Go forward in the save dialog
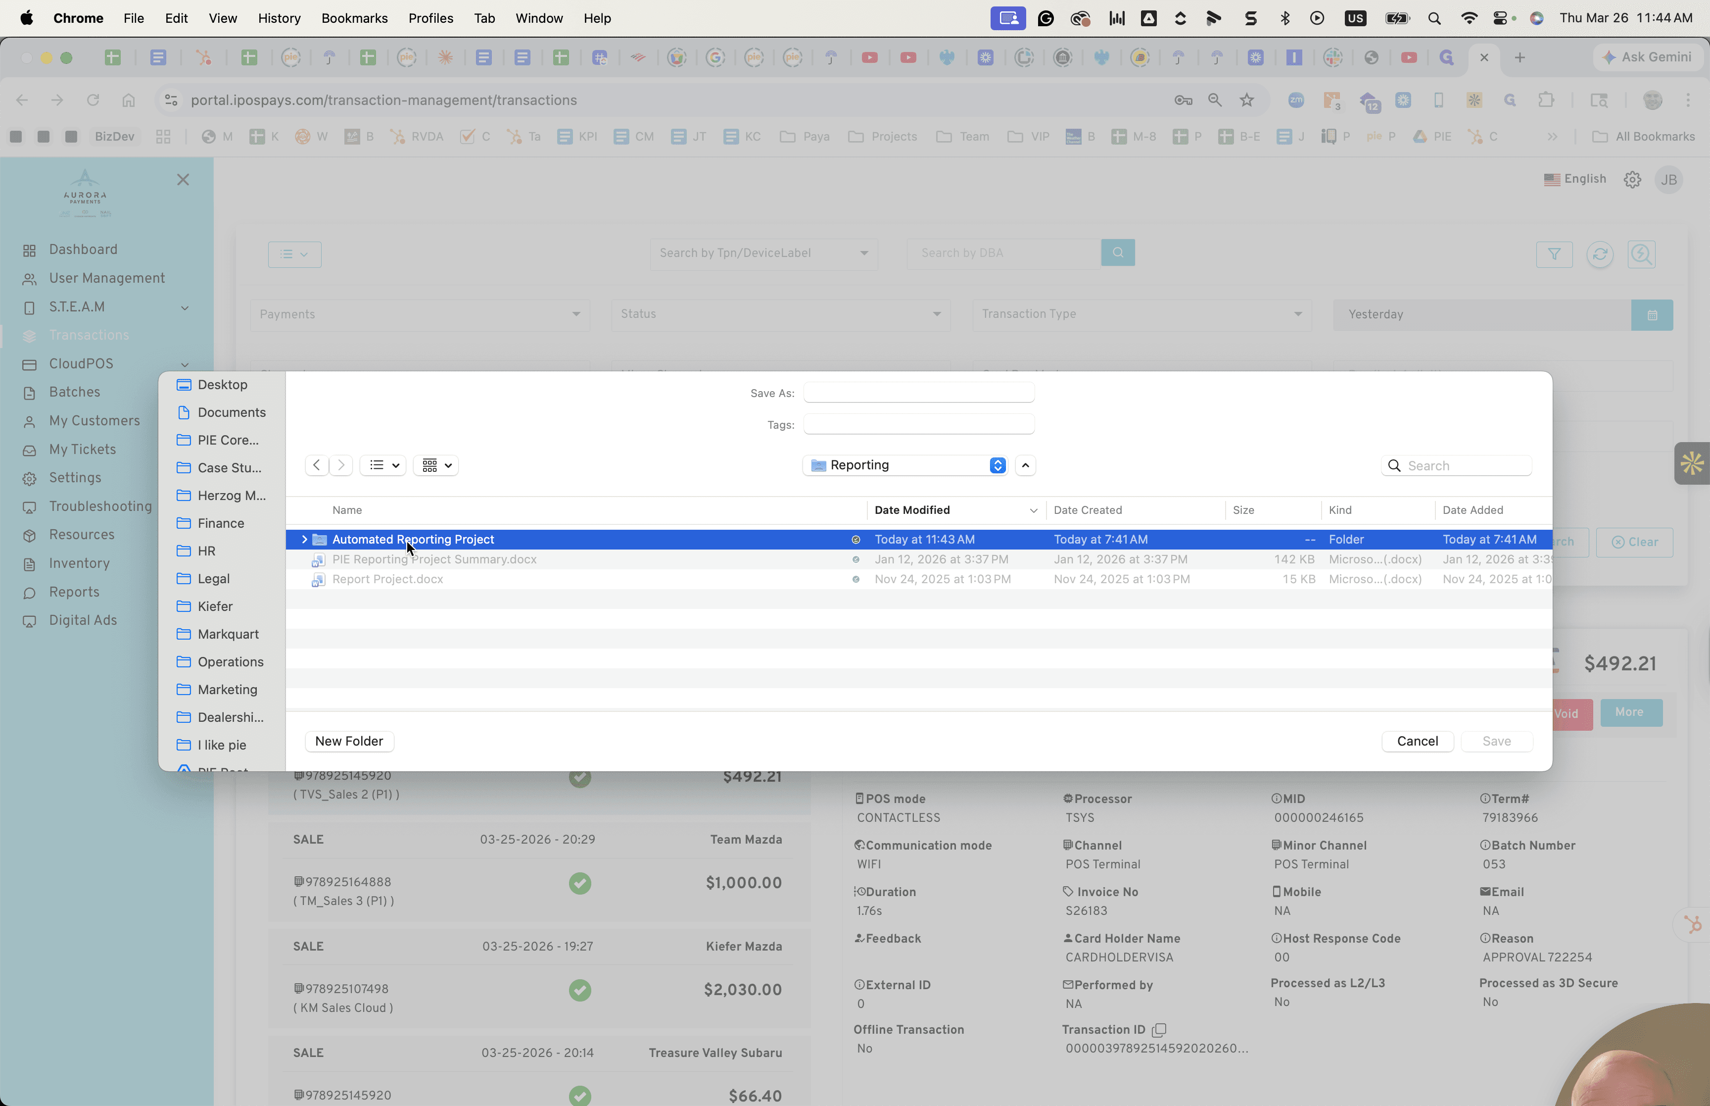The image size is (1710, 1106). (341, 465)
